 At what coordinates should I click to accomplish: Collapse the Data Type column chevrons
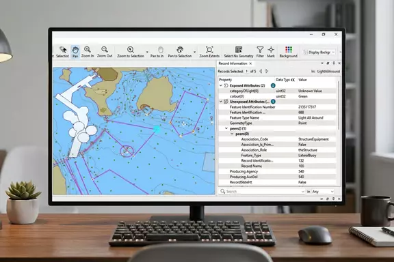click(x=293, y=80)
